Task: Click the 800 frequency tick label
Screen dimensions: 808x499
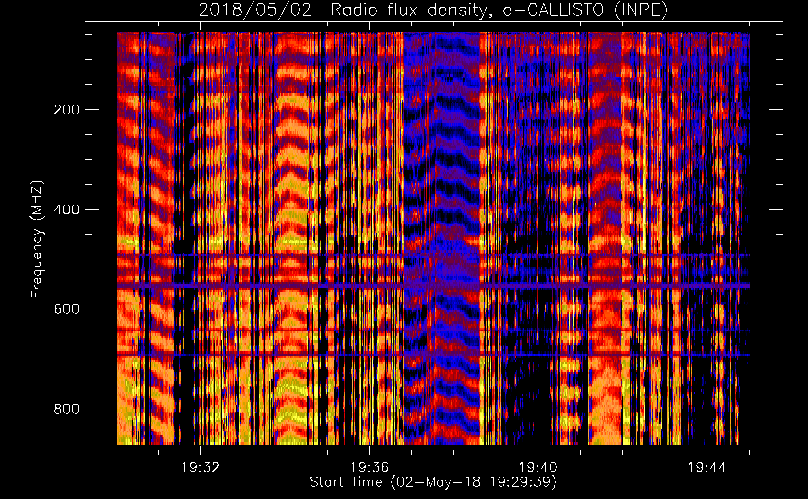Action: pos(66,409)
